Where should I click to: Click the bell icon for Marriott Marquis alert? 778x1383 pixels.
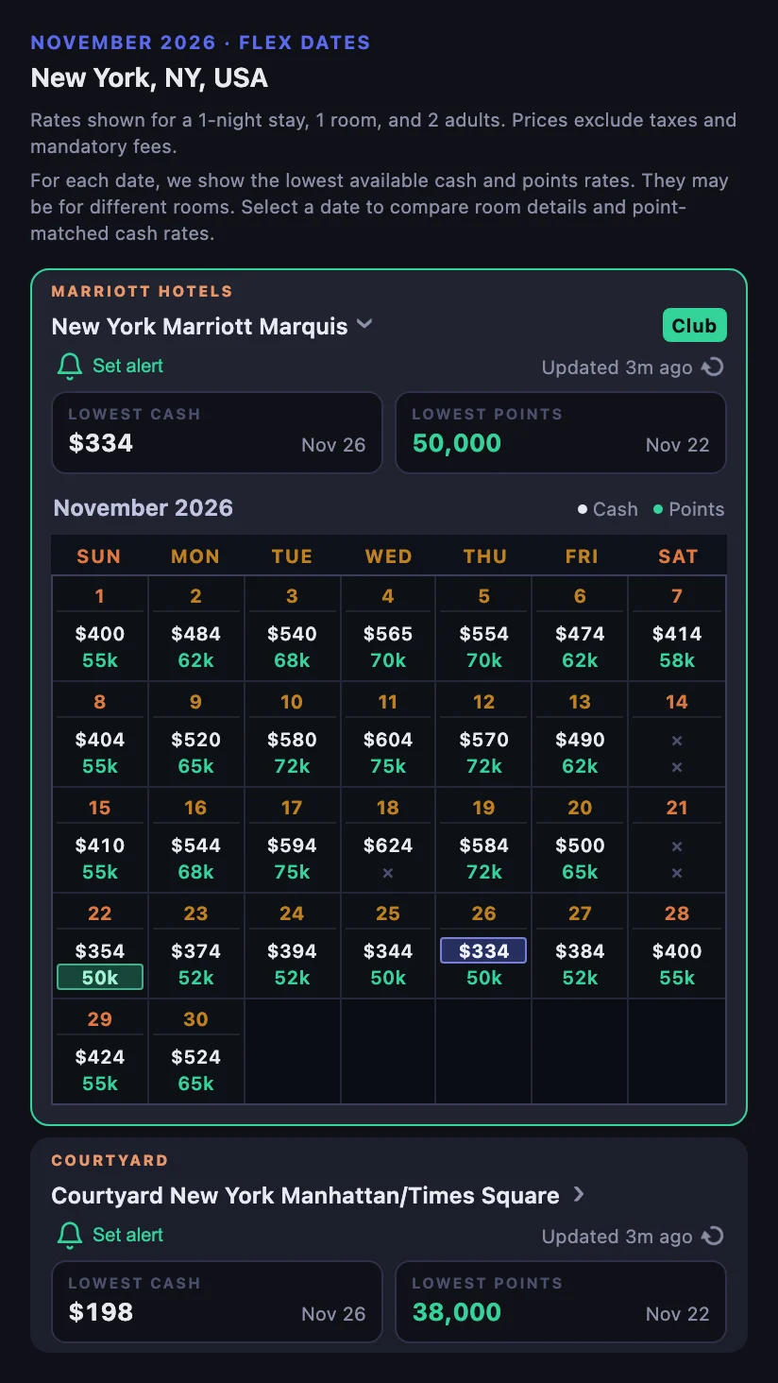[69, 367]
